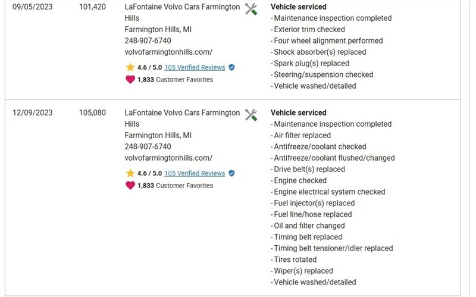Click the 12/09/2023 service date
Viewport: 476px width, 297px height.
point(32,112)
